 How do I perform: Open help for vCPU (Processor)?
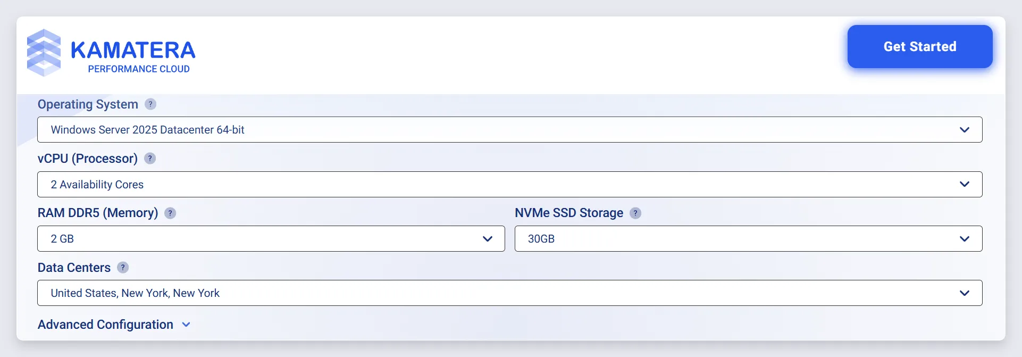coord(150,159)
